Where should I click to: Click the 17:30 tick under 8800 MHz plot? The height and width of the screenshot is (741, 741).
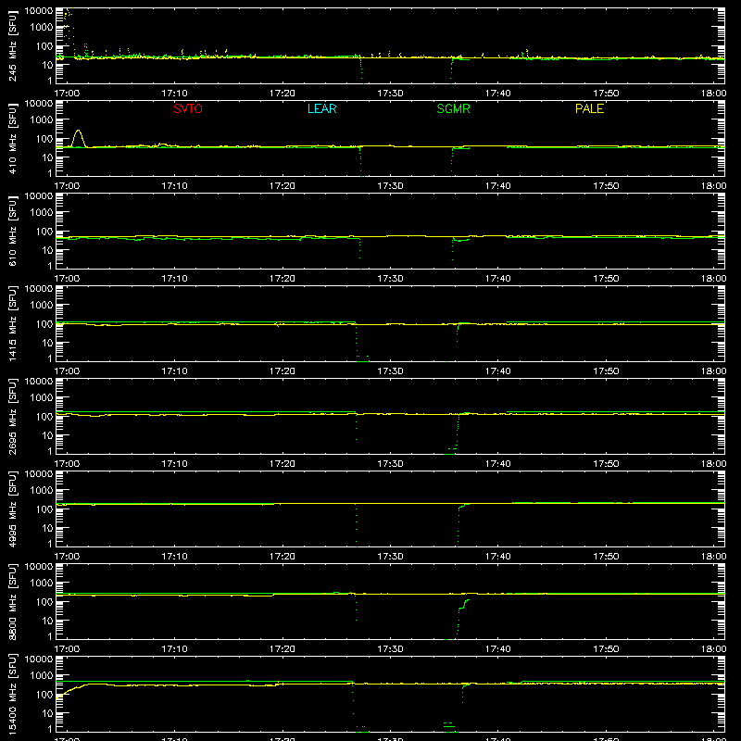coord(390,649)
